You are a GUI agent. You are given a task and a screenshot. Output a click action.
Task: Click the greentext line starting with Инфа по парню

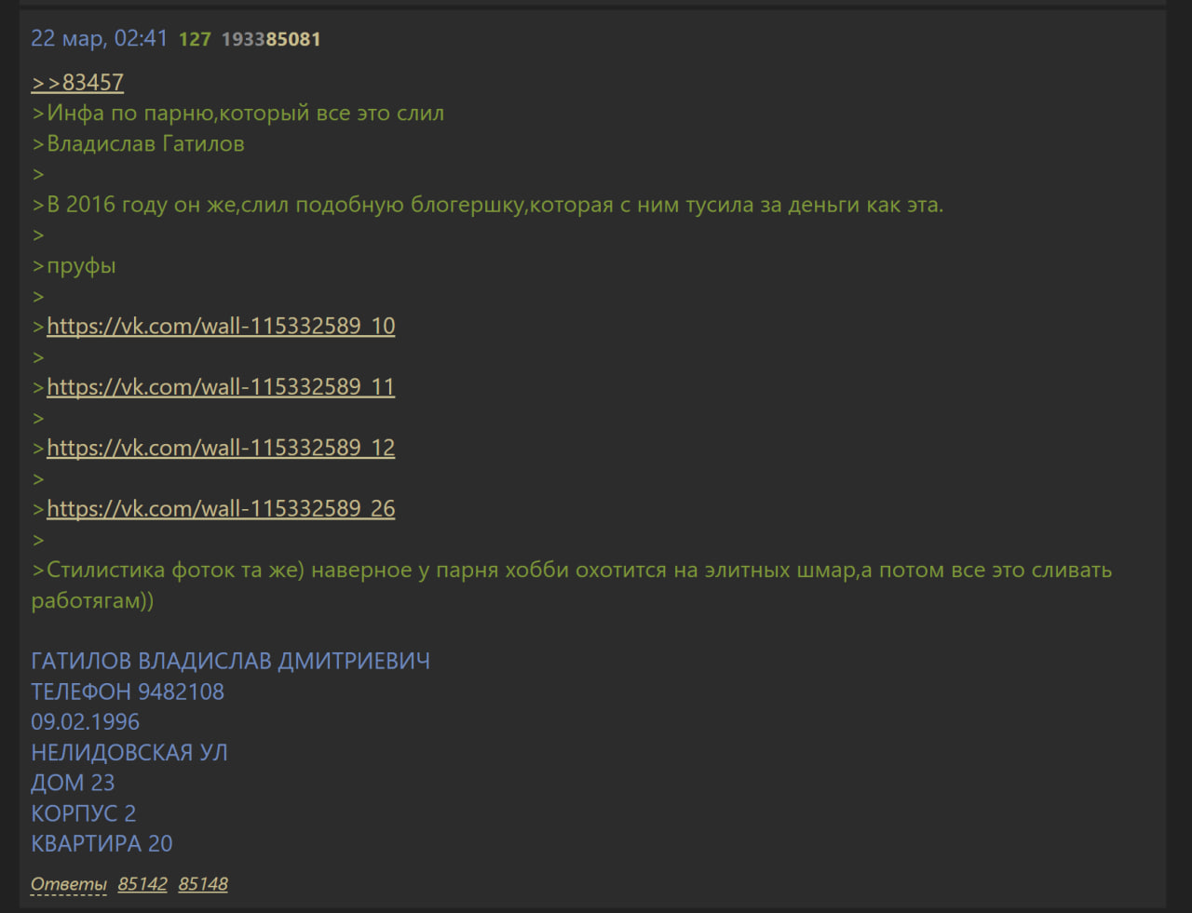pos(238,114)
